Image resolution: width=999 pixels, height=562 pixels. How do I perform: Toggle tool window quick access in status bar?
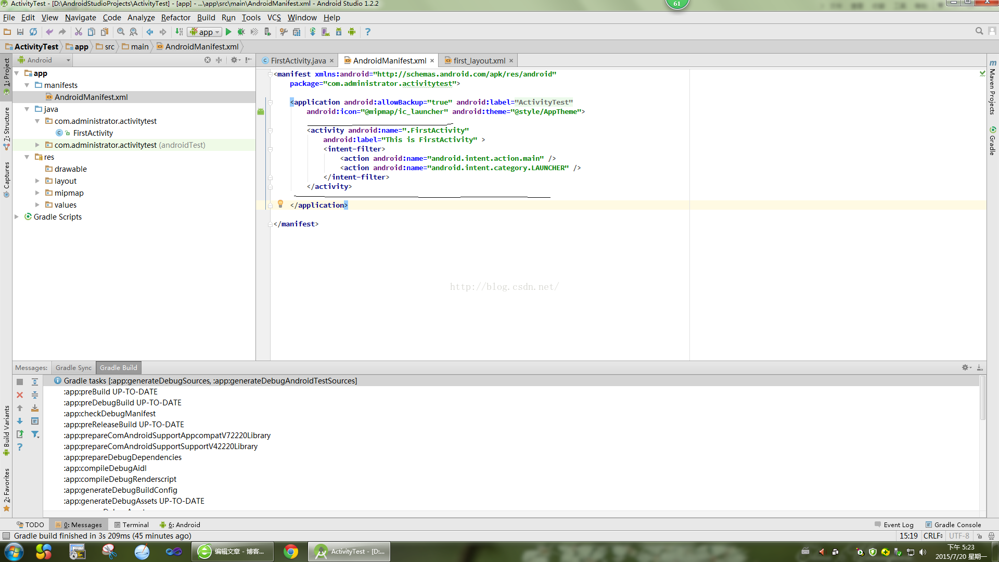[x=6, y=535]
